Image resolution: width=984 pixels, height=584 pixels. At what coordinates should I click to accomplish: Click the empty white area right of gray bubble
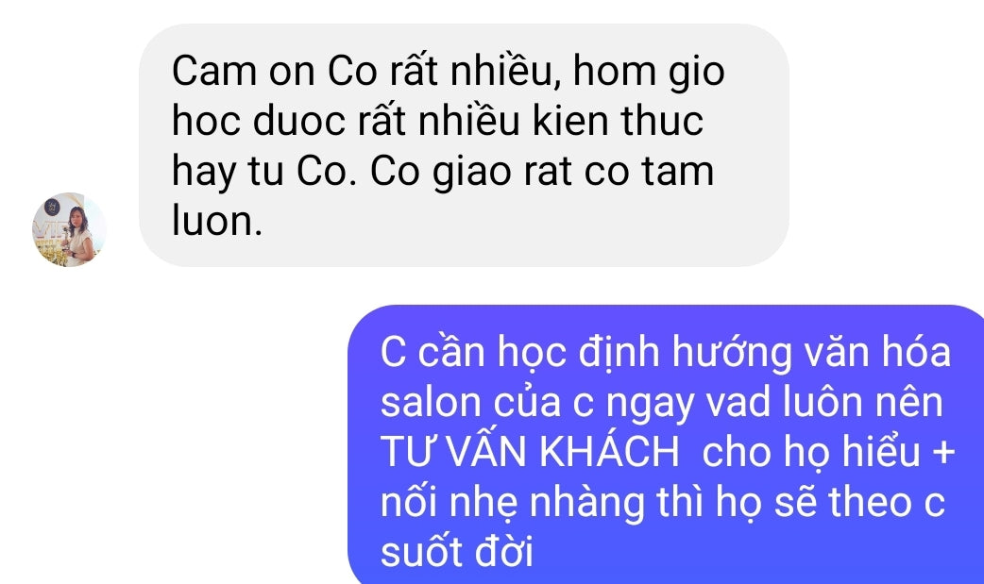click(885, 145)
